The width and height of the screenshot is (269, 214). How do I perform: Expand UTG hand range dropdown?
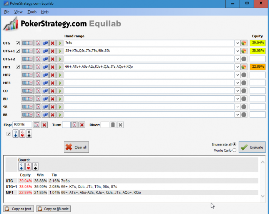(x=237, y=43)
